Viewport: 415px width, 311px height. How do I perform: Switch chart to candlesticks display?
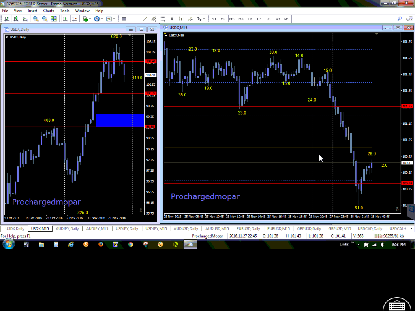[16, 19]
